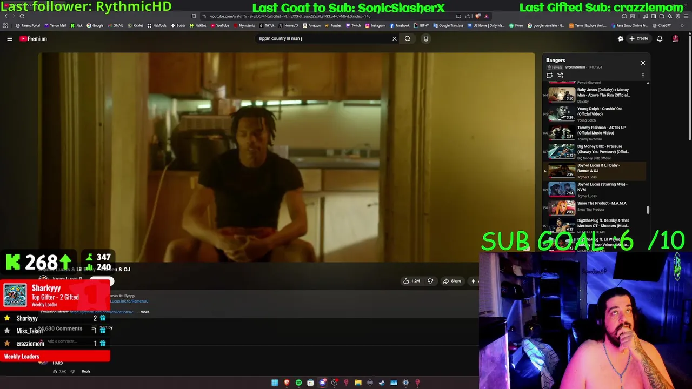Reload the browser page
The height and width of the screenshot is (389, 692).
pyautogui.click(x=22, y=16)
